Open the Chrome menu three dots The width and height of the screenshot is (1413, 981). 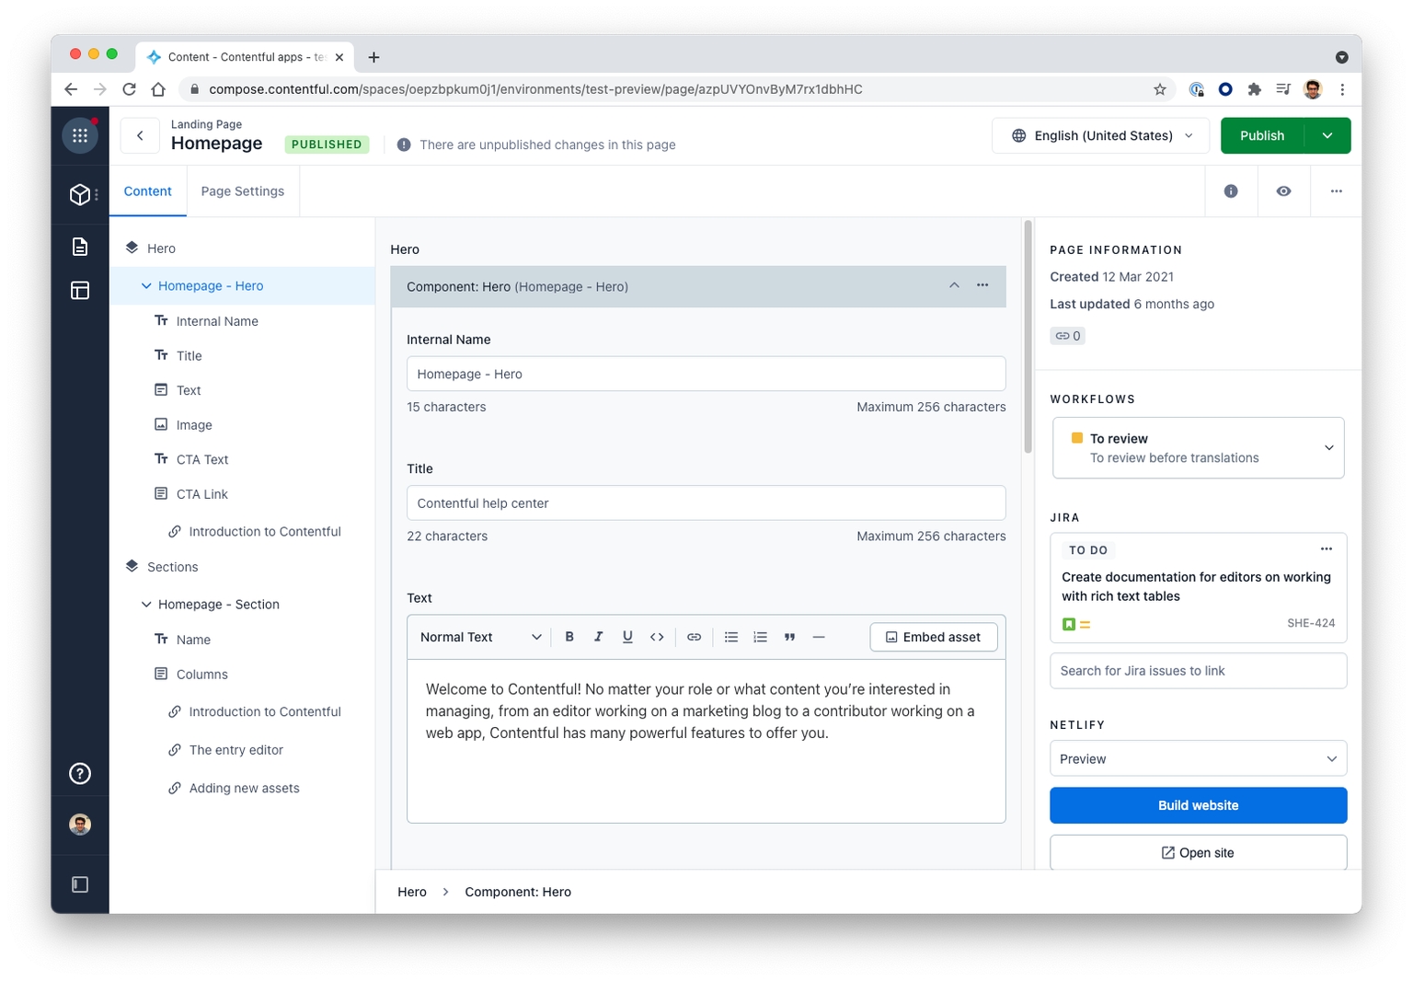pyautogui.click(x=1342, y=89)
